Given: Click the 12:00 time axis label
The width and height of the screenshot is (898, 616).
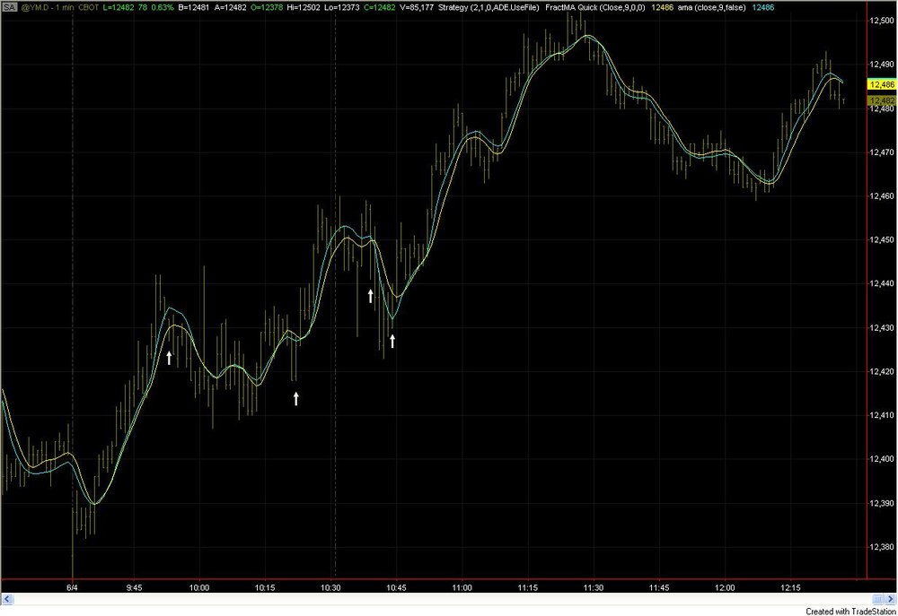Looking at the screenshot, I should tap(725, 587).
